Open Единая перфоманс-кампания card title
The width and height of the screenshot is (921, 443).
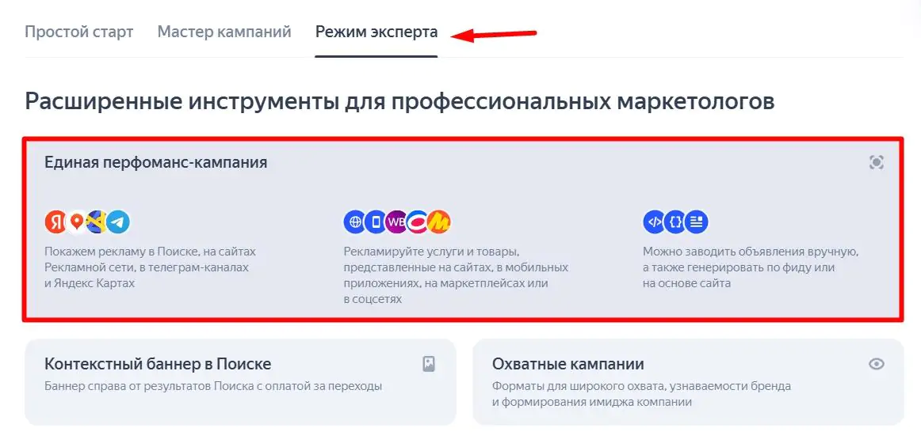[155, 162]
